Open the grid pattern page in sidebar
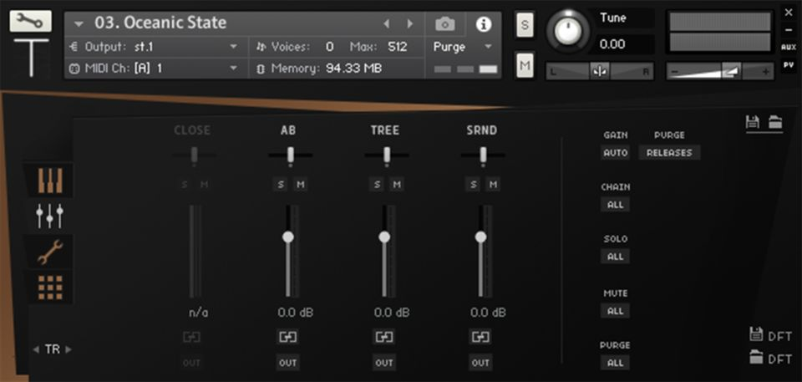The width and height of the screenshot is (802, 382). (50, 288)
